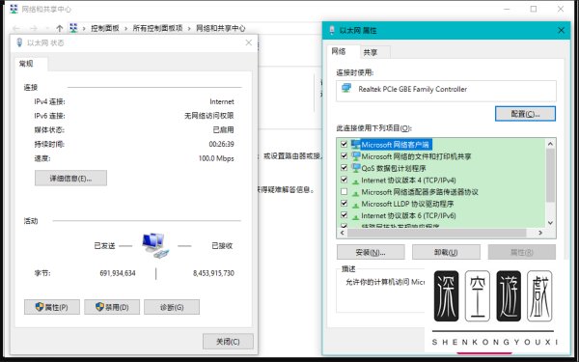Click the items list scroll left arrow
The width and height of the screenshot is (579, 362).
click(x=342, y=233)
